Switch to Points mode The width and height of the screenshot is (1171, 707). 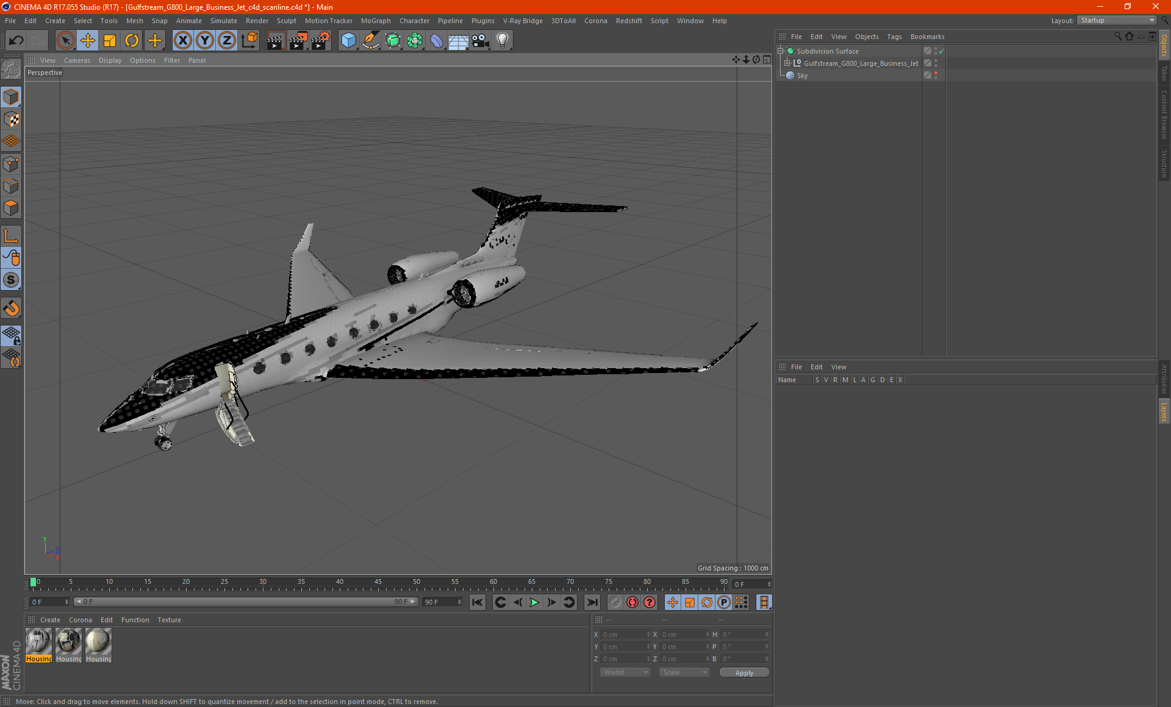(11, 164)
